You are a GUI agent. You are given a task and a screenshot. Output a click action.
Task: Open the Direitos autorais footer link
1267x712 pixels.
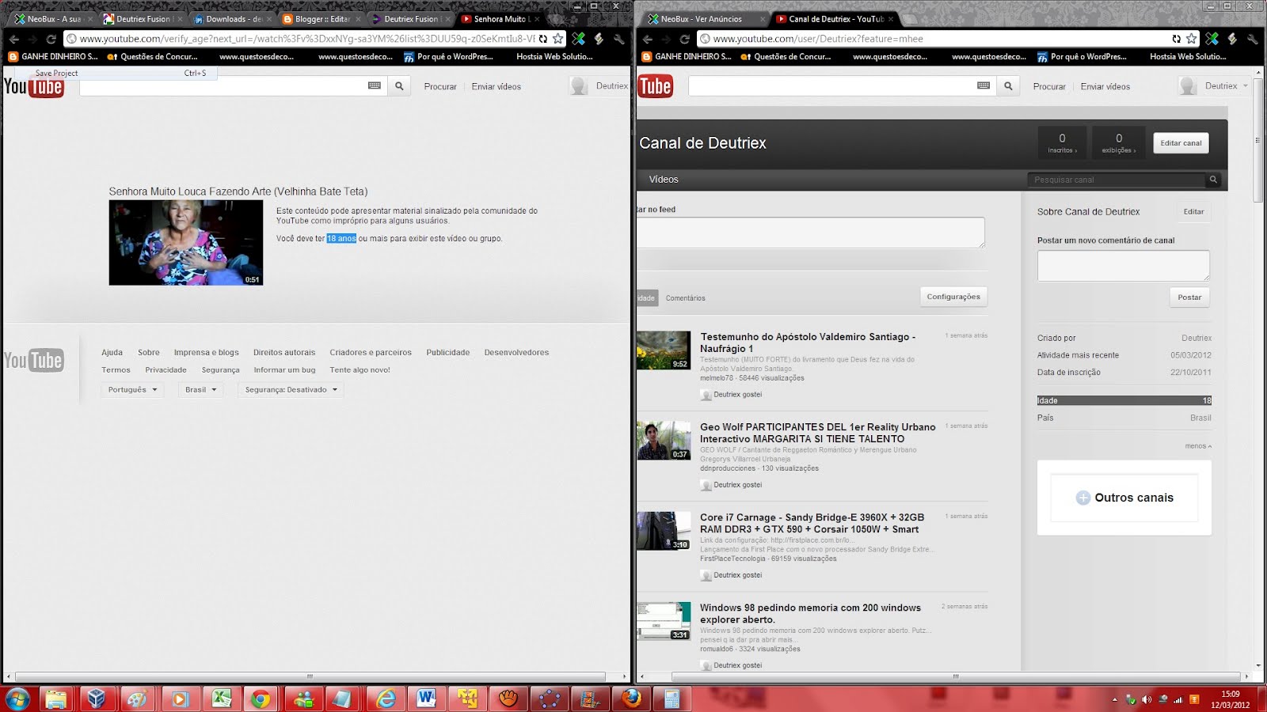pos(284,352)
